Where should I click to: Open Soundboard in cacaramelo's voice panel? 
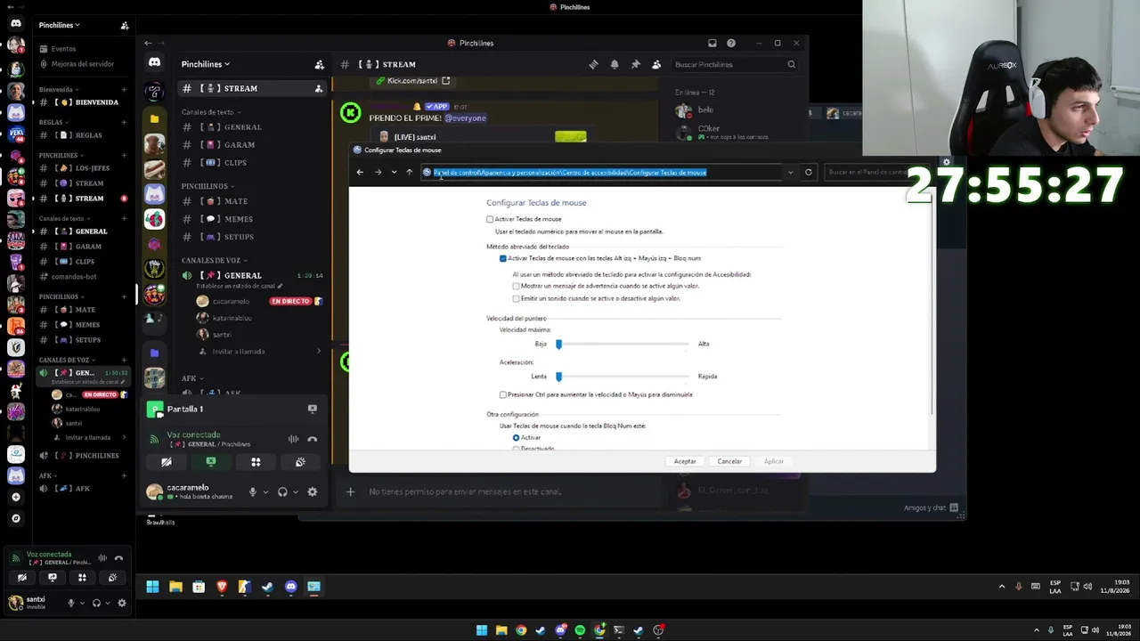pos(300,462)
